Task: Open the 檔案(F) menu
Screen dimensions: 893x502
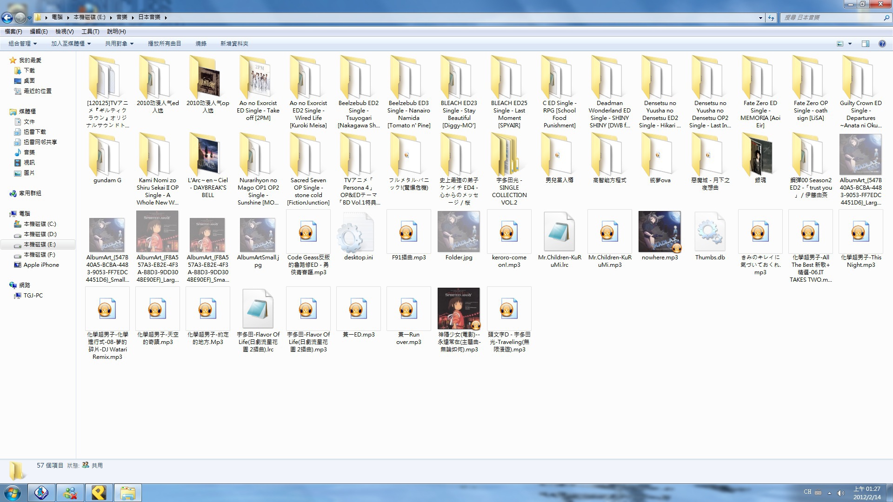Action: click(x=13, y=32)
